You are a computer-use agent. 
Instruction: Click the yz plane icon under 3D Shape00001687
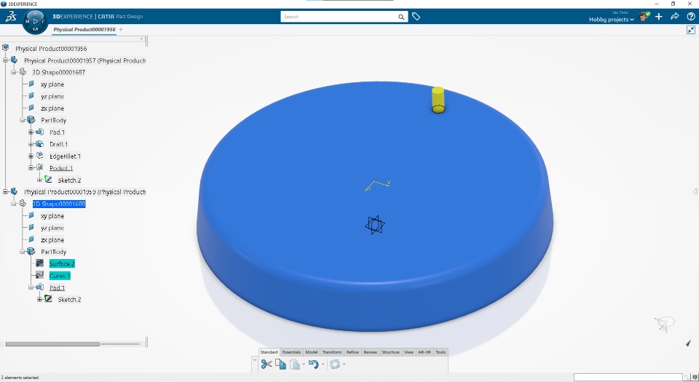pyautogui.click(x=31, y=96)
